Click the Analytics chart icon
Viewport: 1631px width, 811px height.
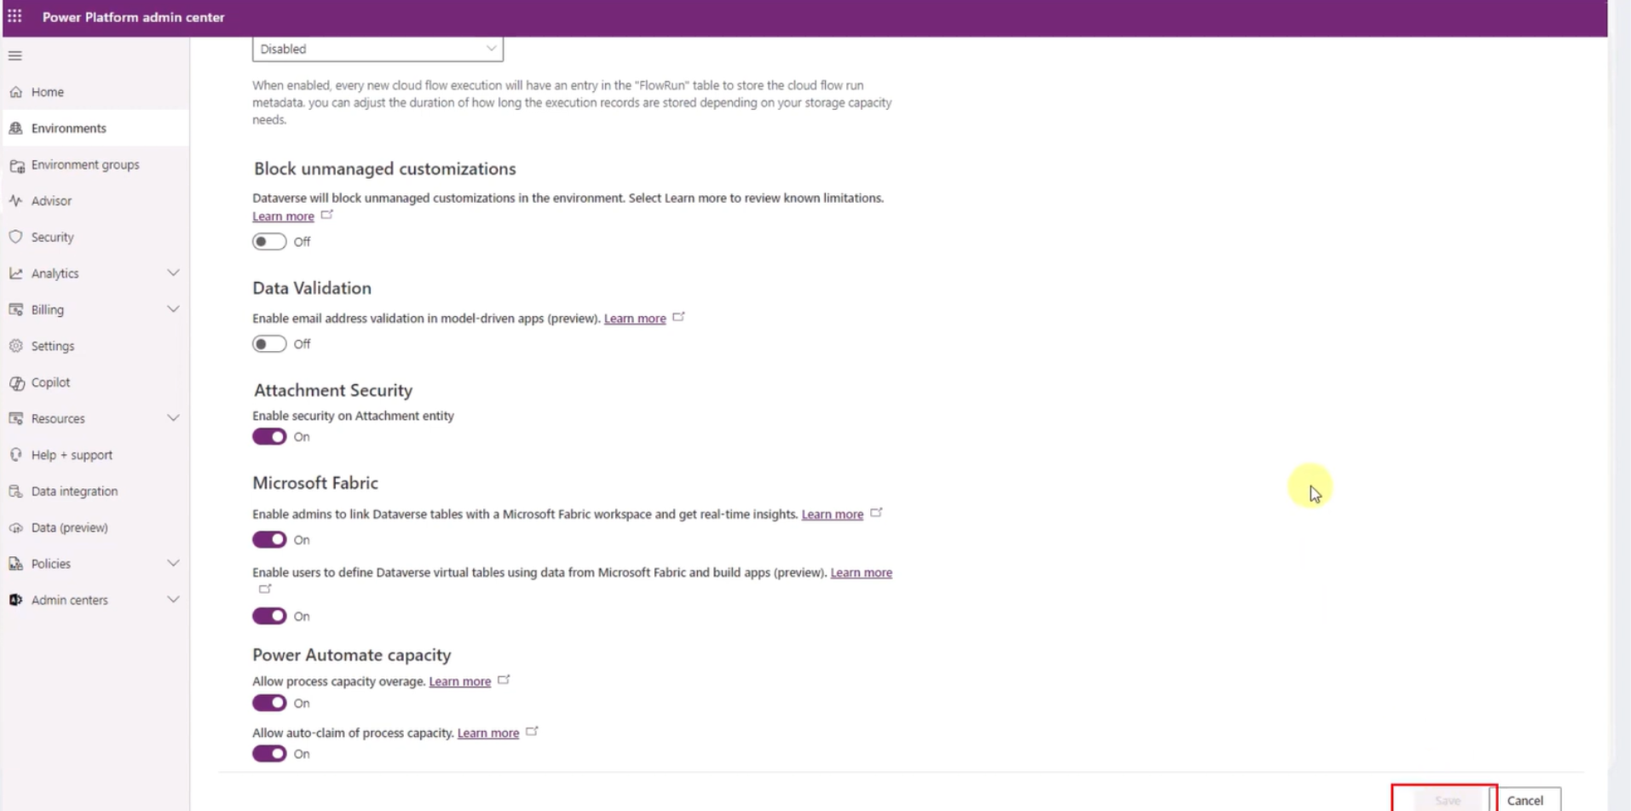point(16,273)
